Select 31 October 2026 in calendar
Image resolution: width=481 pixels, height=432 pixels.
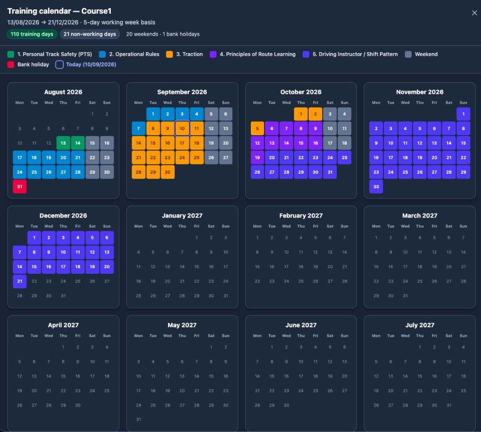pyautogui.click(x=330, y=172)
